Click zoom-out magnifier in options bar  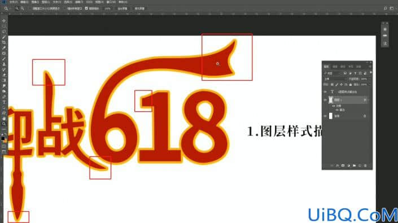point(23,8)
